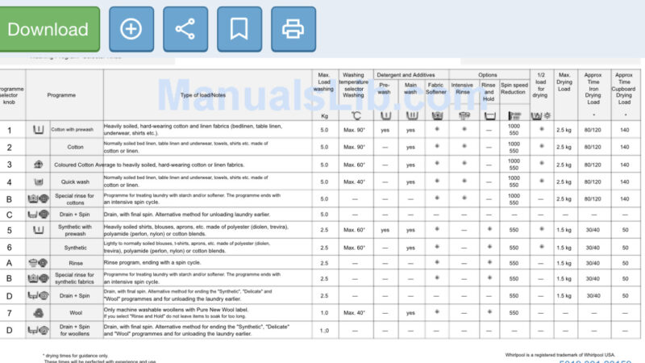Click the °C temperature symbol in header
The height and width of the screenshot is (363, 645).
(355, 115)
